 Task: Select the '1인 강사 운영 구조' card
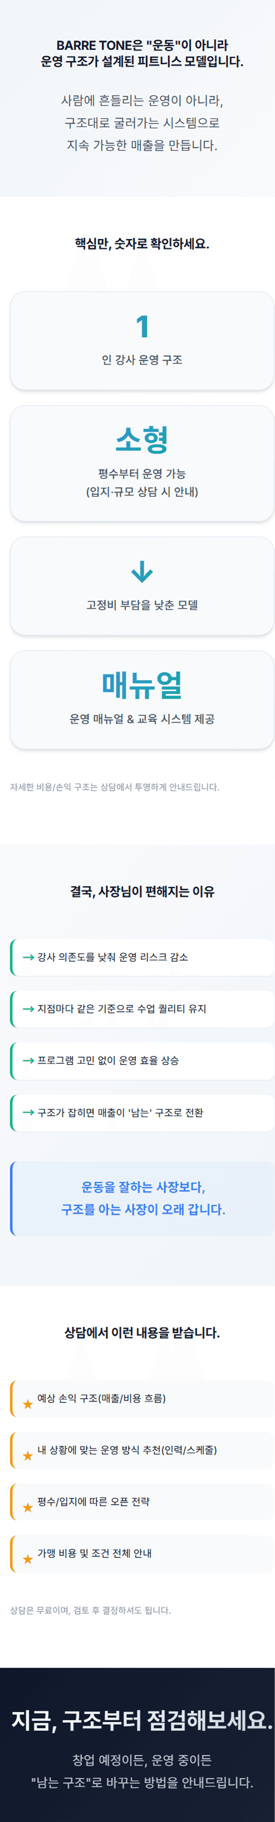pos(142,341)
